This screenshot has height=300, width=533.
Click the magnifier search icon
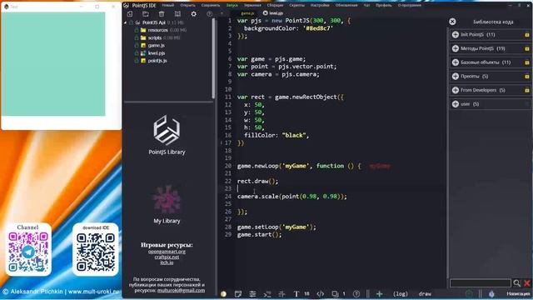coord(516,283)
